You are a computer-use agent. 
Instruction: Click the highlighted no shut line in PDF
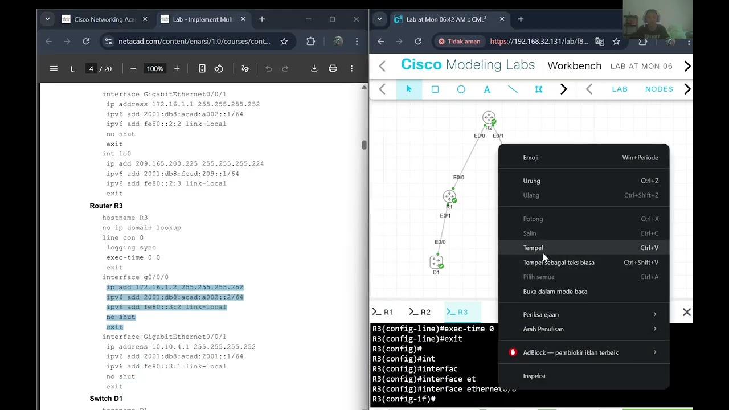[x=121, y=317]
